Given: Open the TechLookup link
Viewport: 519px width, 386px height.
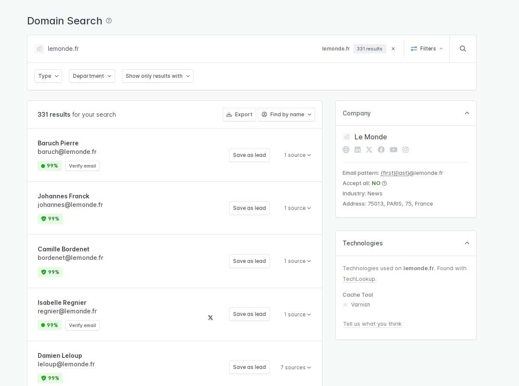Looking at the screenshot, I should [359, 279].
